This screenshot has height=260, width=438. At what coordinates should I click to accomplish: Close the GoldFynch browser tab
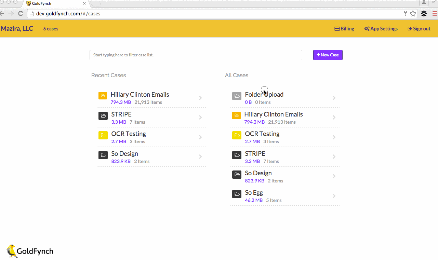click(84, 4)
